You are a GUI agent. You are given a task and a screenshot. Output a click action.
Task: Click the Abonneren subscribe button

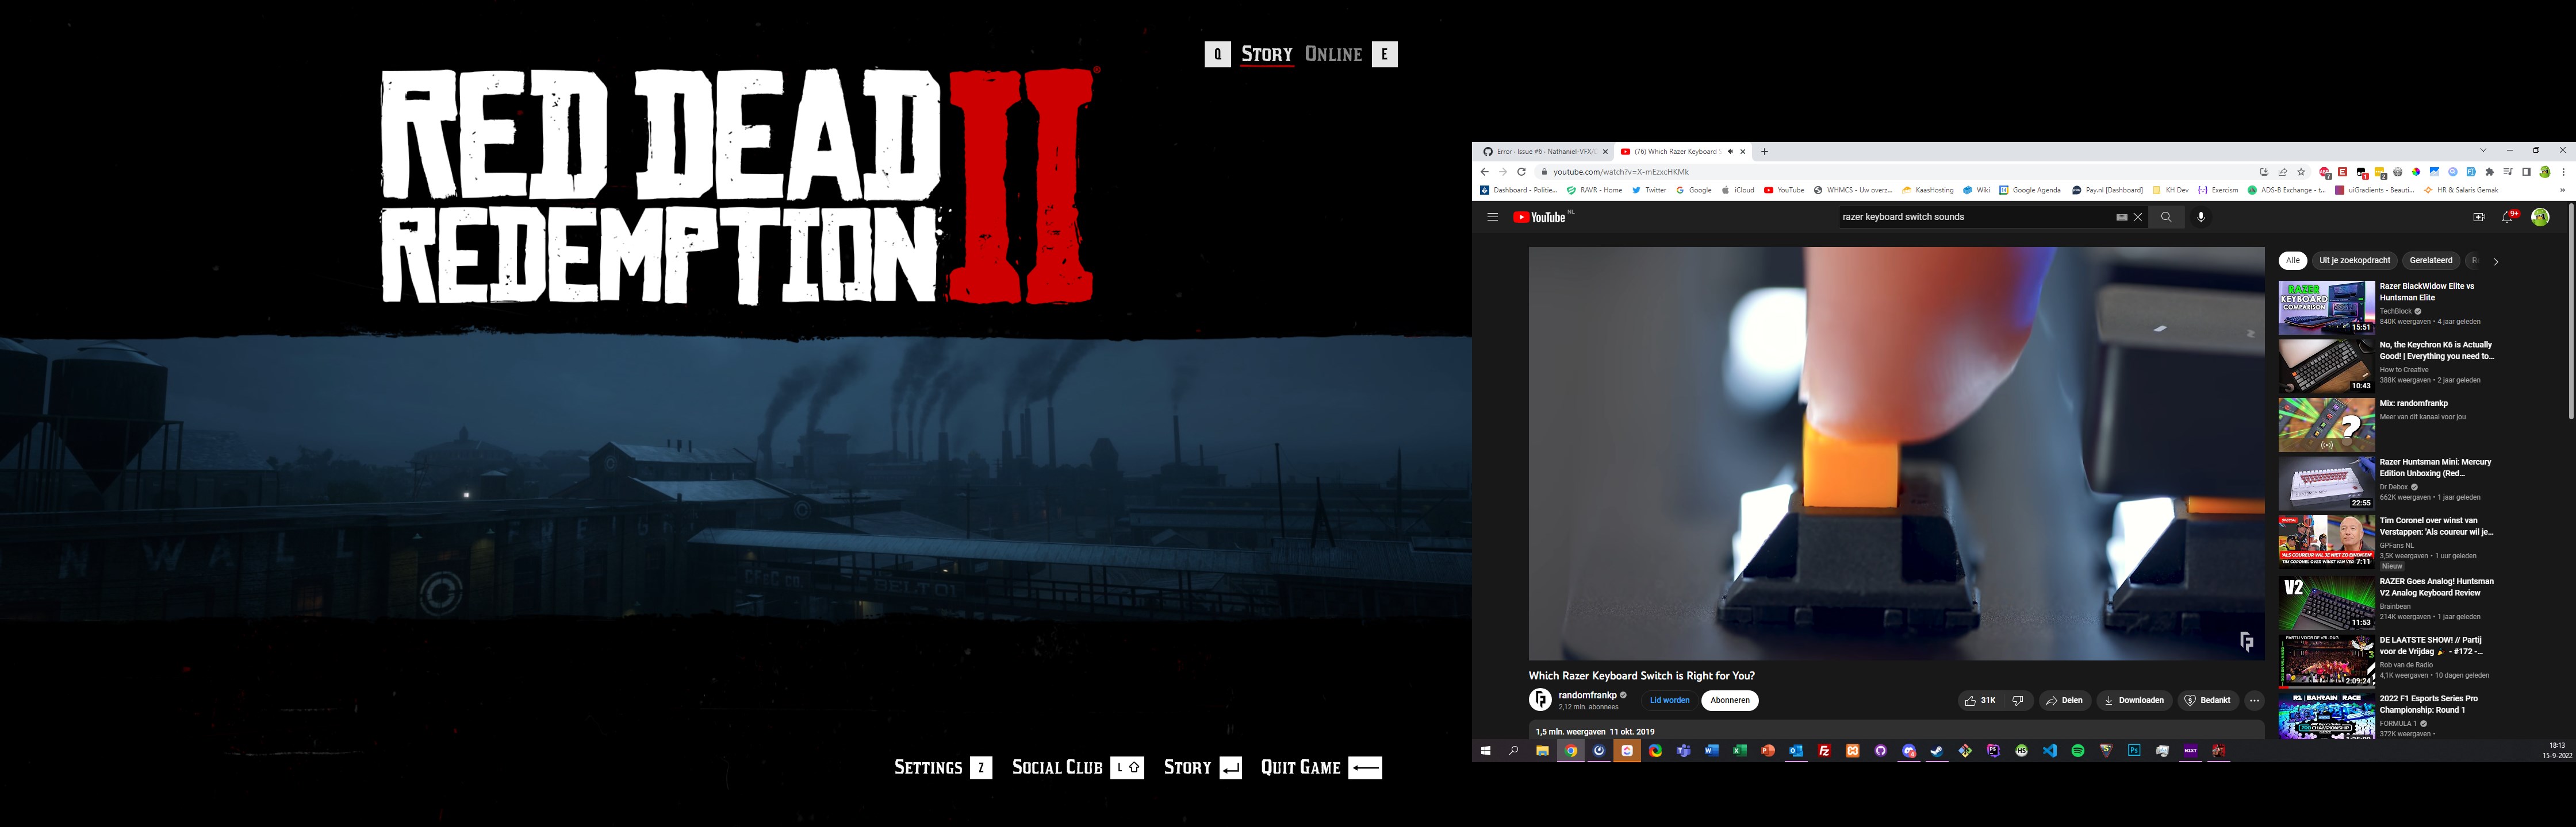1729,700
